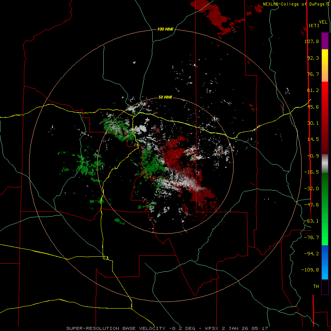Select the -78.7 velocity scale value
Viewport: 331px width, 331px height.
312,238
